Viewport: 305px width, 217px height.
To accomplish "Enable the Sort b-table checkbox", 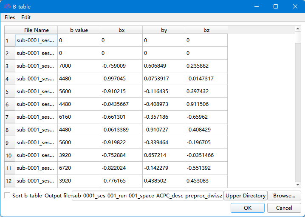I will tap(7, 195).
